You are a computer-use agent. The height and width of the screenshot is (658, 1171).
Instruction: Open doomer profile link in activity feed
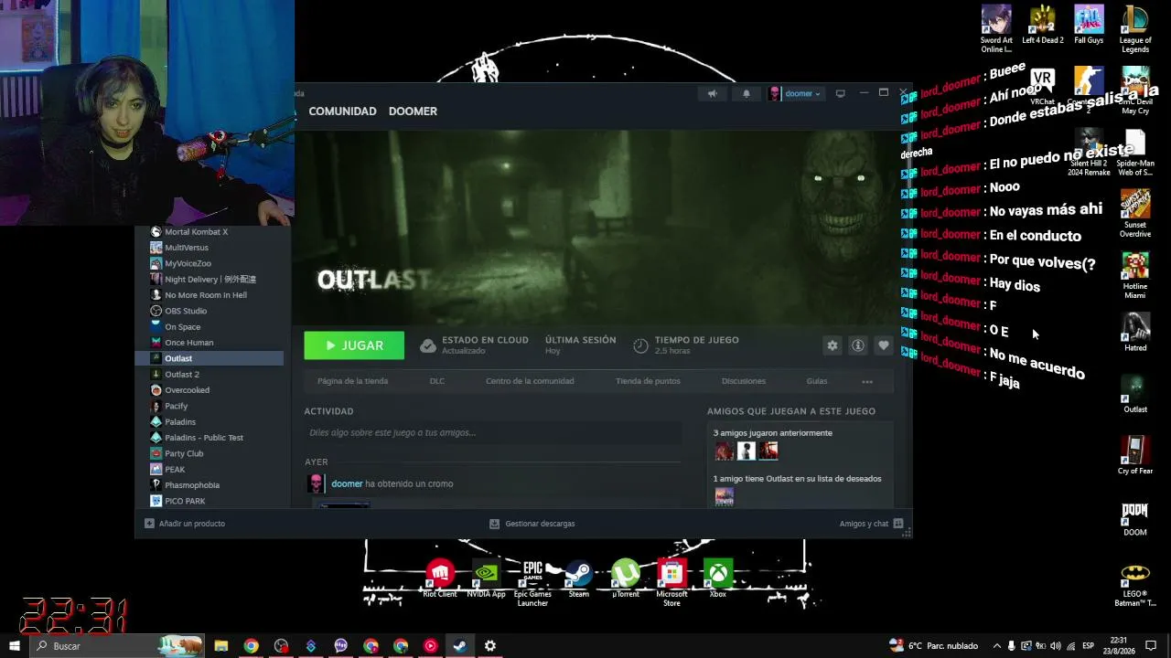tap(347, 483)
